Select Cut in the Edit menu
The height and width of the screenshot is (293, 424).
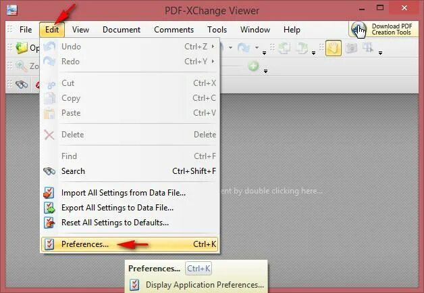coord(130,83)
